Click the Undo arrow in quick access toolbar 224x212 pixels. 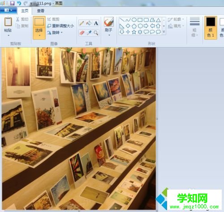pyautogui.click(x=19, y=3)
